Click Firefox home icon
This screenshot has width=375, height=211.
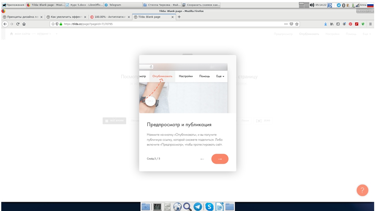[x=24, y=24]
